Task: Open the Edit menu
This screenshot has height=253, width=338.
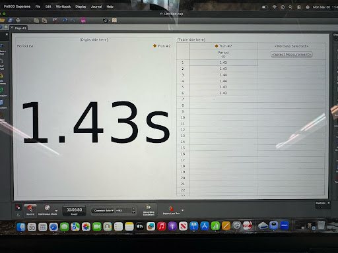Action: (48, 7)
